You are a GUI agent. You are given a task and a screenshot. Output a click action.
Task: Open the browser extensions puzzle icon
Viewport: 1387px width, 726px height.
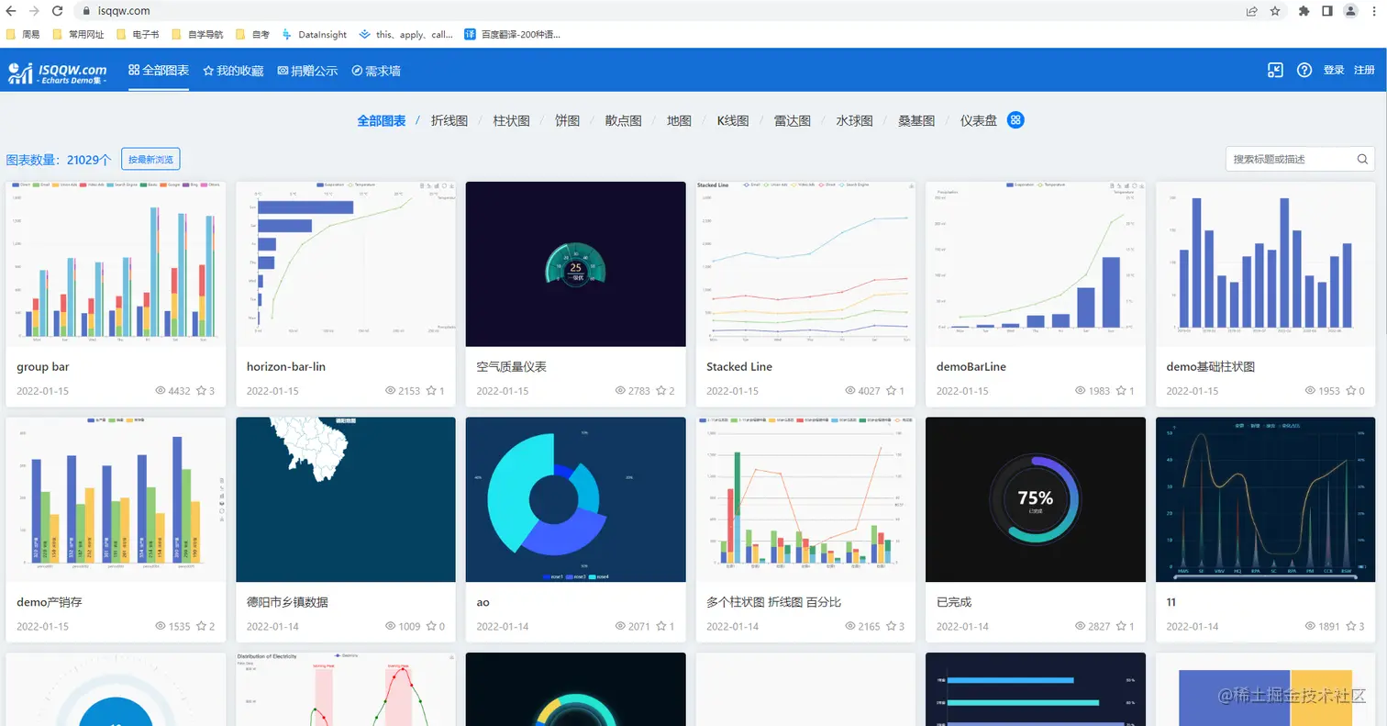[x=1304, y=11]
